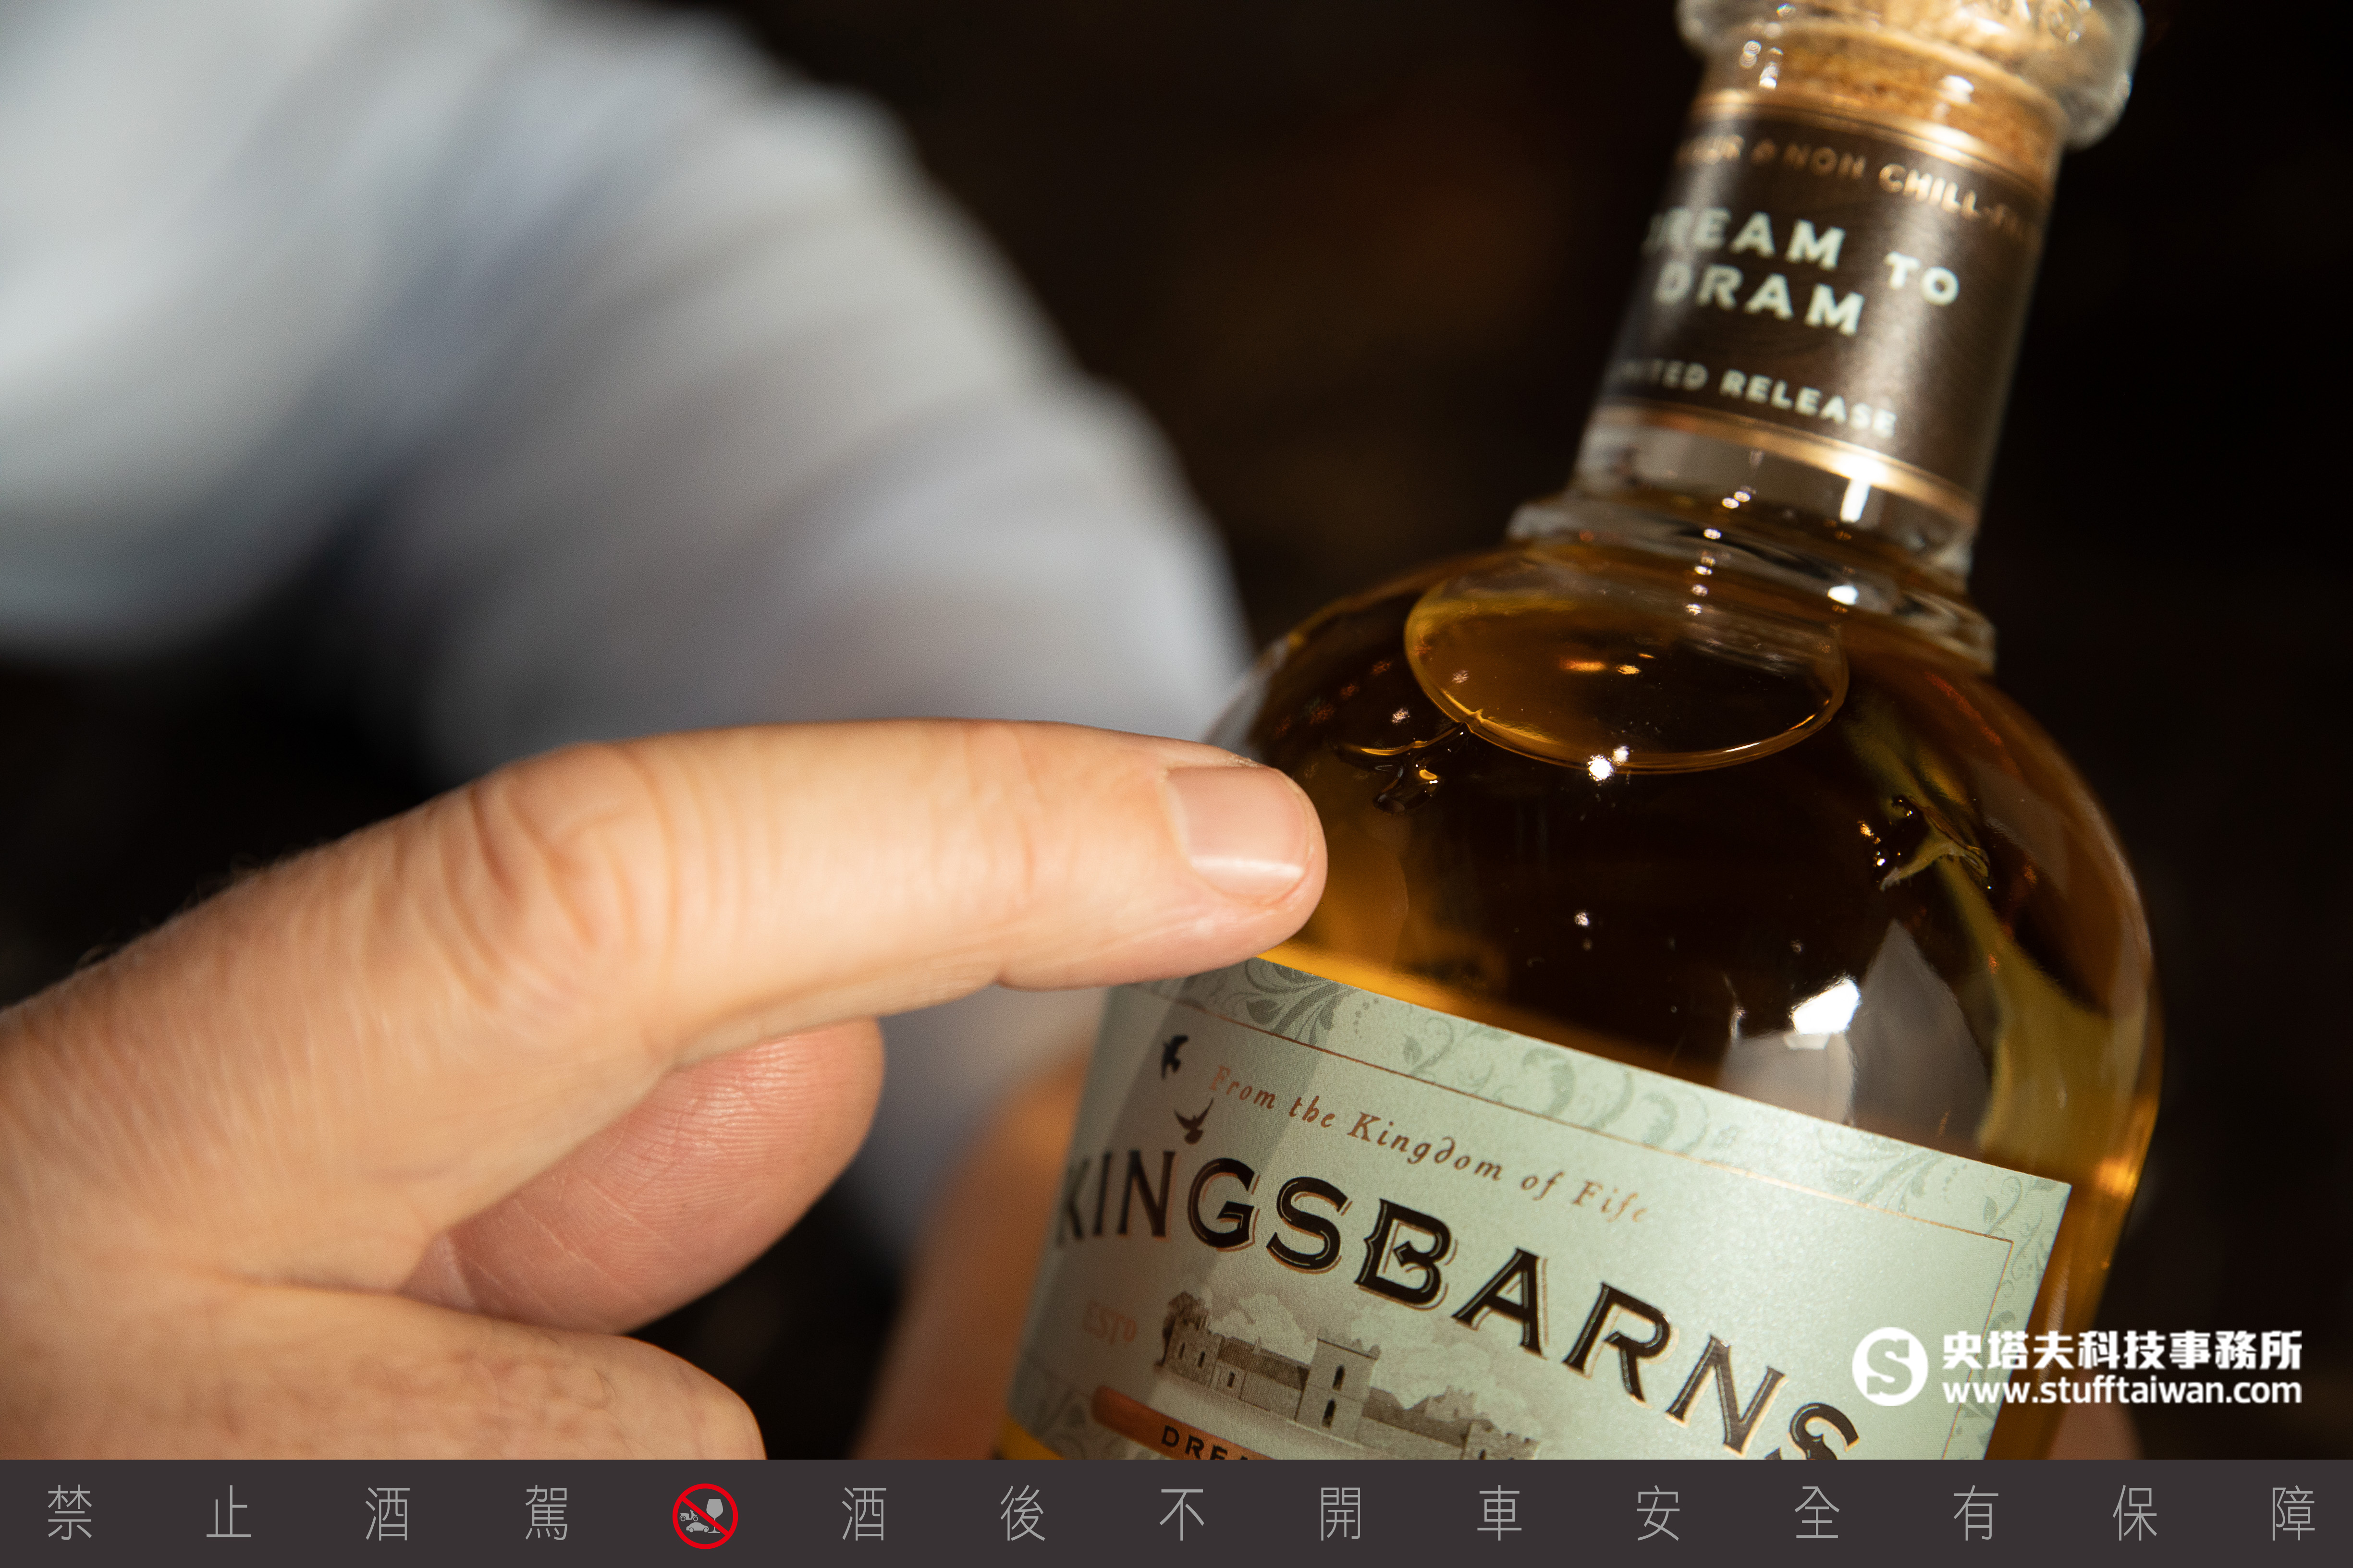This screenshot has width=2353, height=1568.
Task: Click the 史塔夫科技事務所 title text
Action: pos(2121,1350)
